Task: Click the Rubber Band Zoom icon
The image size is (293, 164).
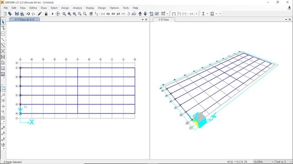Action: click(x=64, y=14)
